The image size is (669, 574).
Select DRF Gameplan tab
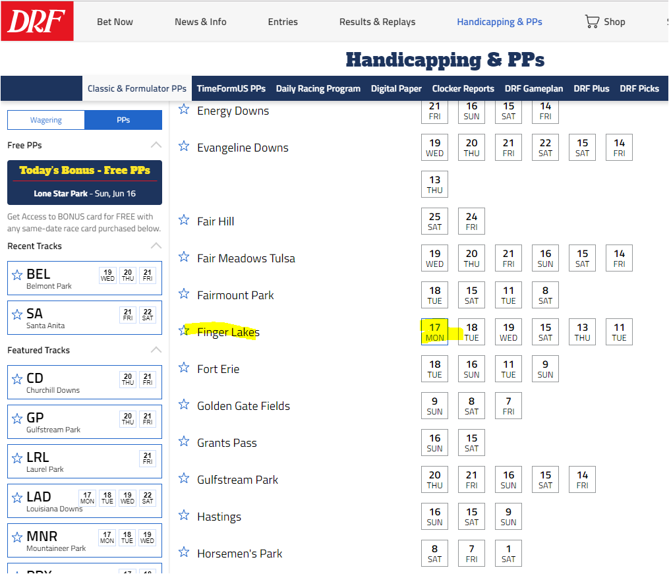534,89
